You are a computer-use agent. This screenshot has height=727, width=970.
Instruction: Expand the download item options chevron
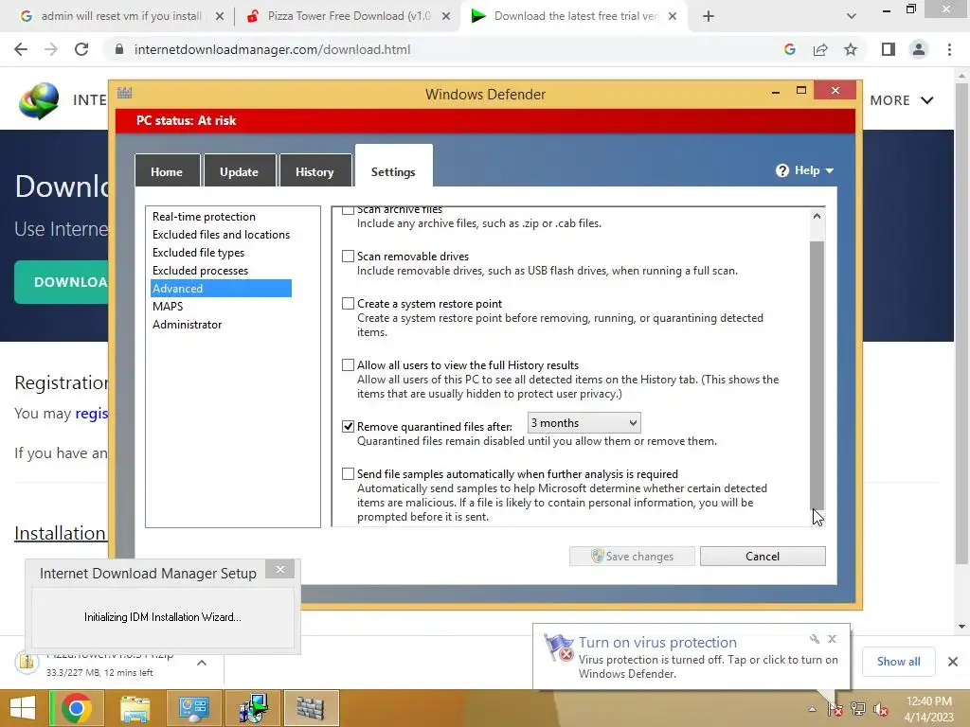coord(202,662)
